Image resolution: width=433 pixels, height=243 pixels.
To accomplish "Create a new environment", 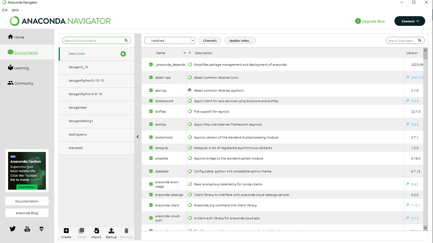I will (66, 233).
